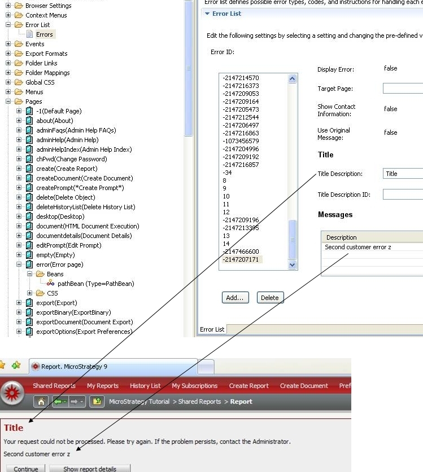The image size is (423, 472).
Task: Open the Create Document menu item
Action: 304,386
